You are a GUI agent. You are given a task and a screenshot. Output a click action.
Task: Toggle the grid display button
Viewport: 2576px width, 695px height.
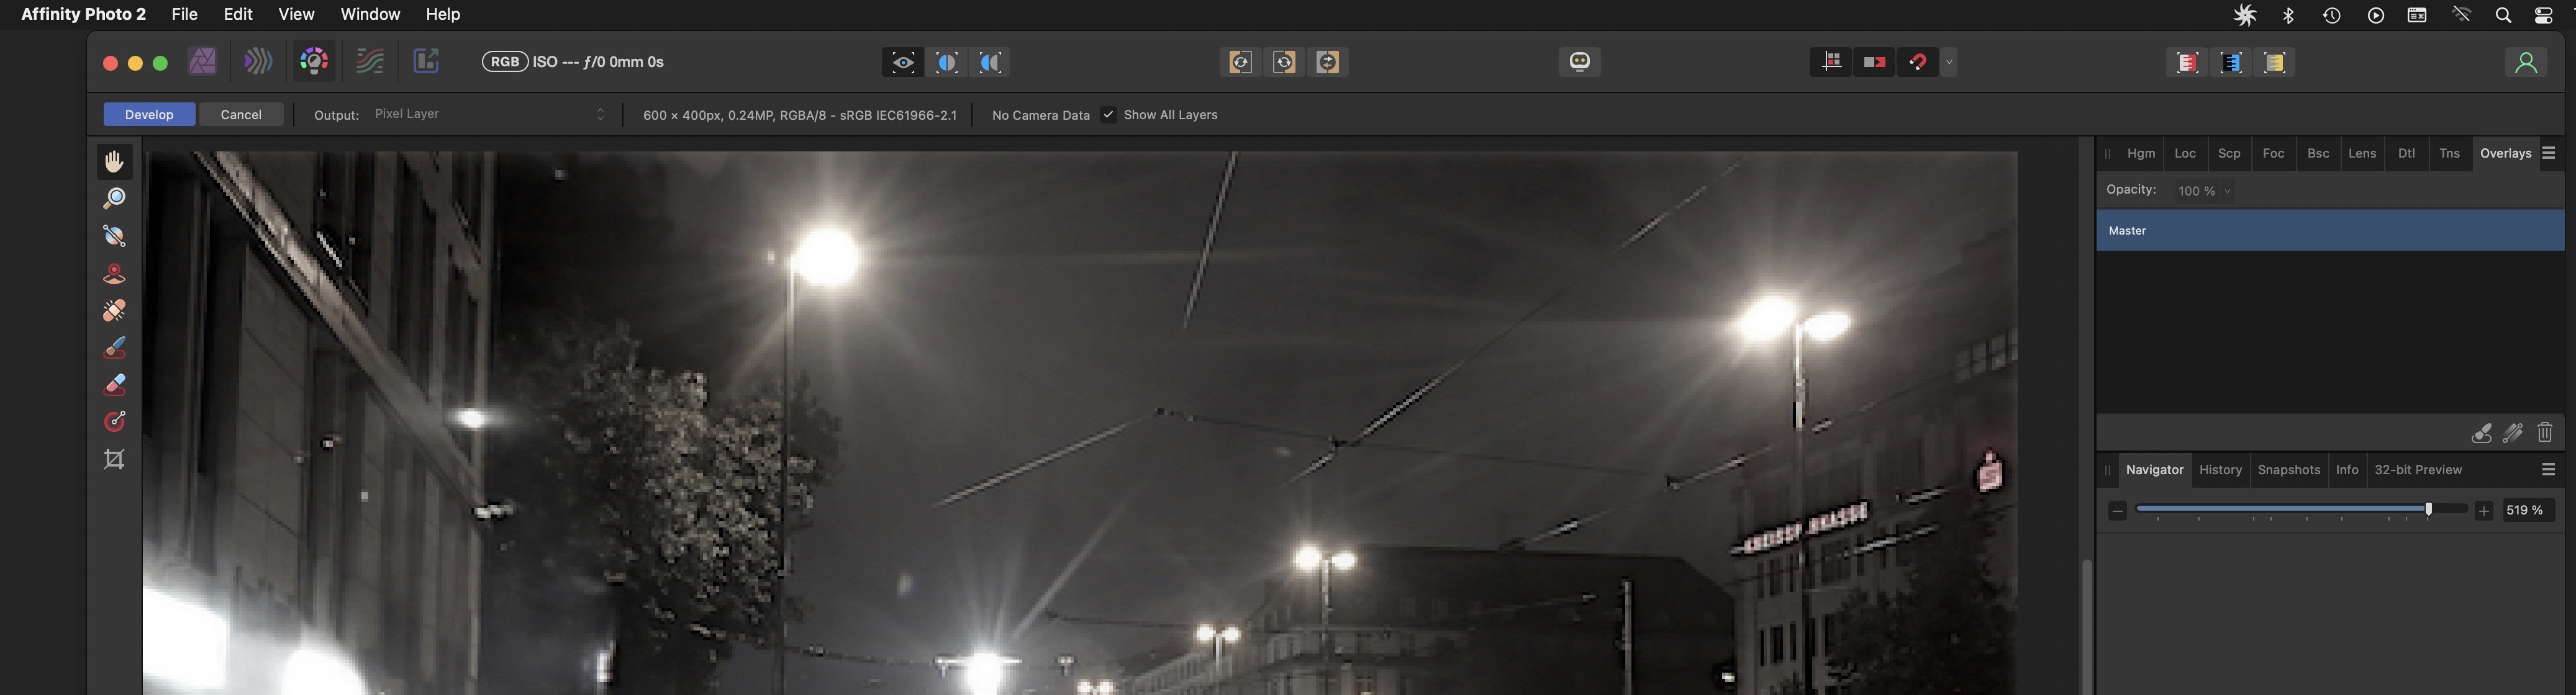pos(1831,62)
